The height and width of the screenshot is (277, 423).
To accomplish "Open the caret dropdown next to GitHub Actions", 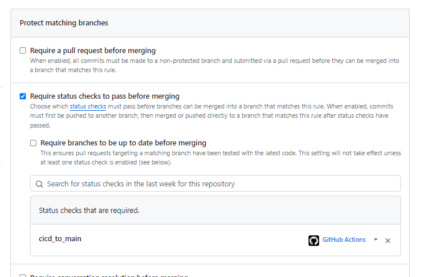I will click(x=376, y=239).
